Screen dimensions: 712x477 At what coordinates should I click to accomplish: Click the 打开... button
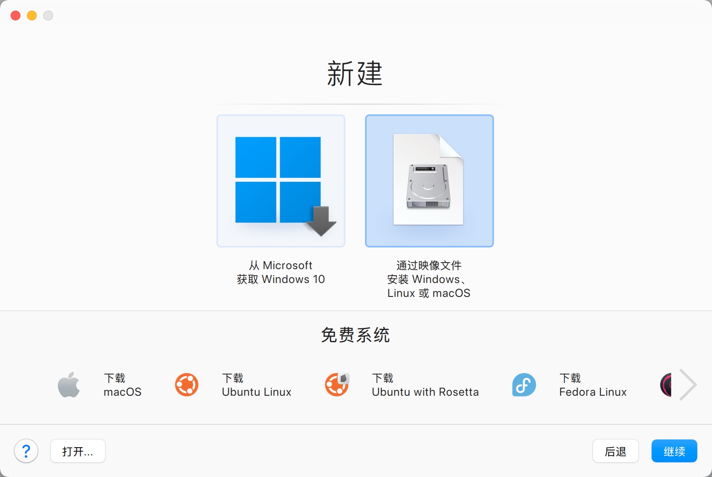pos(78,451)
